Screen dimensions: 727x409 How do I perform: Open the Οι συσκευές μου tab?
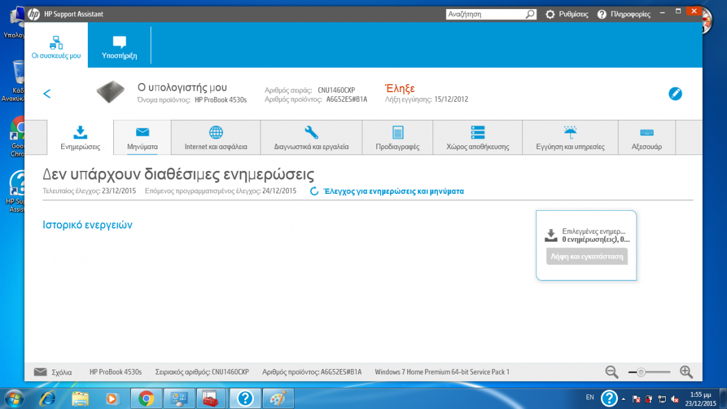click(x=56, y=45)
